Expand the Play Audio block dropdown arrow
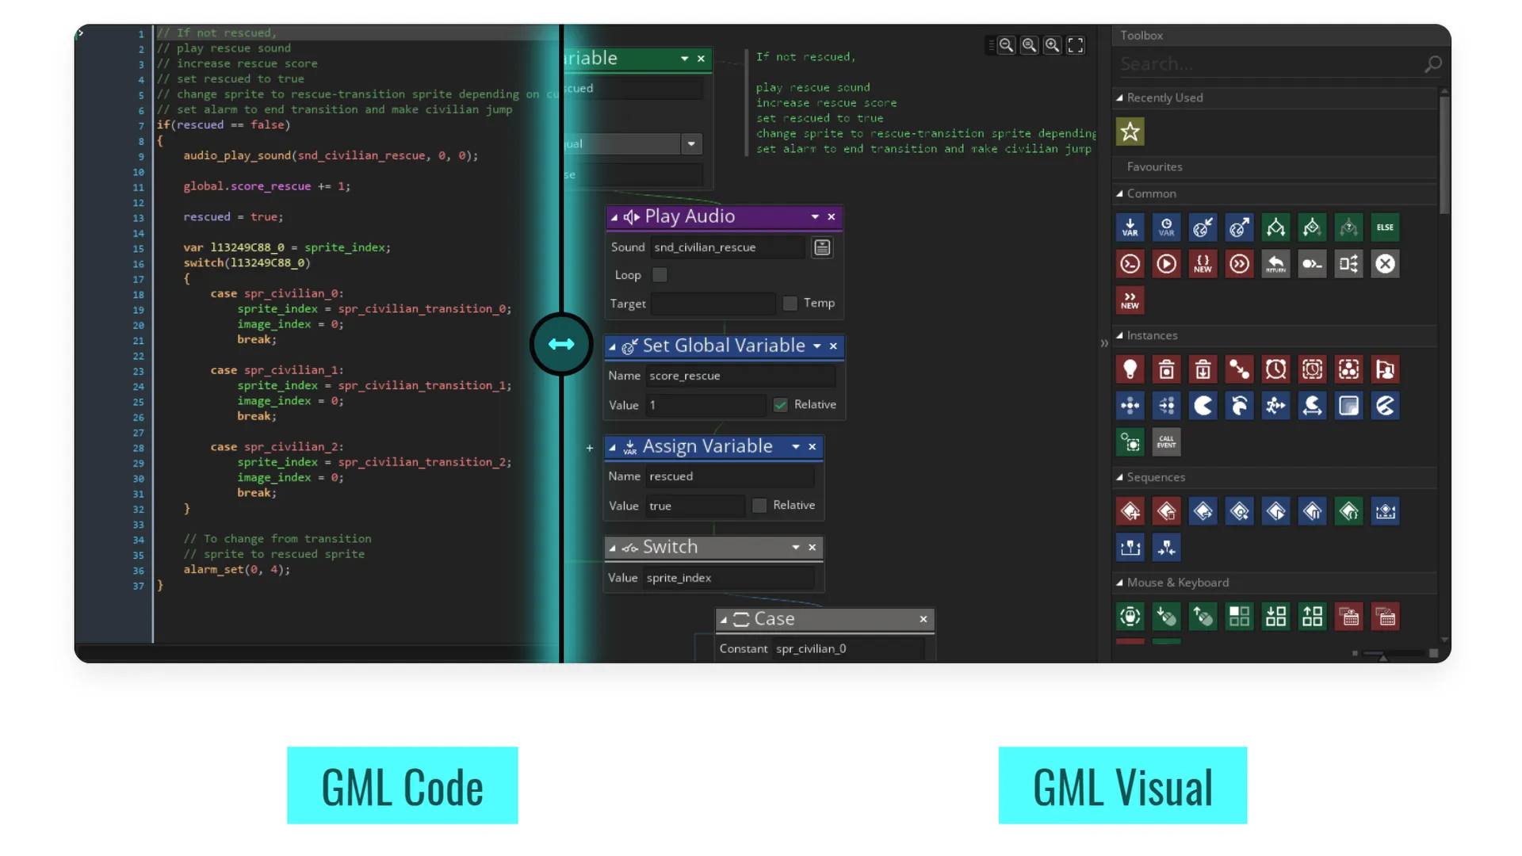 tap(814, 216)
